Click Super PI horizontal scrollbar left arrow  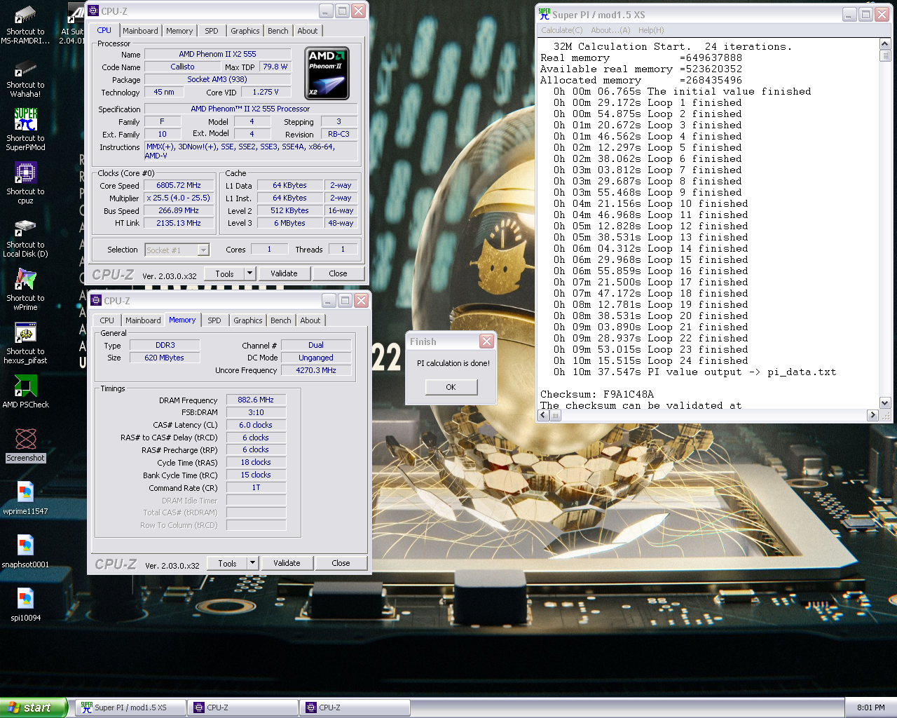[x=543, y=415]
